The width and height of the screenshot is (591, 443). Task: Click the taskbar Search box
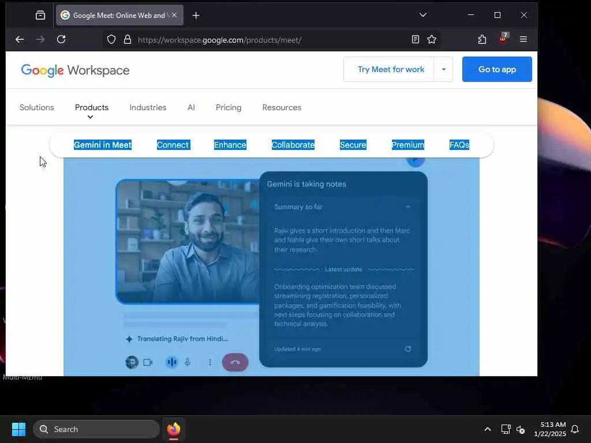[96, 429]
